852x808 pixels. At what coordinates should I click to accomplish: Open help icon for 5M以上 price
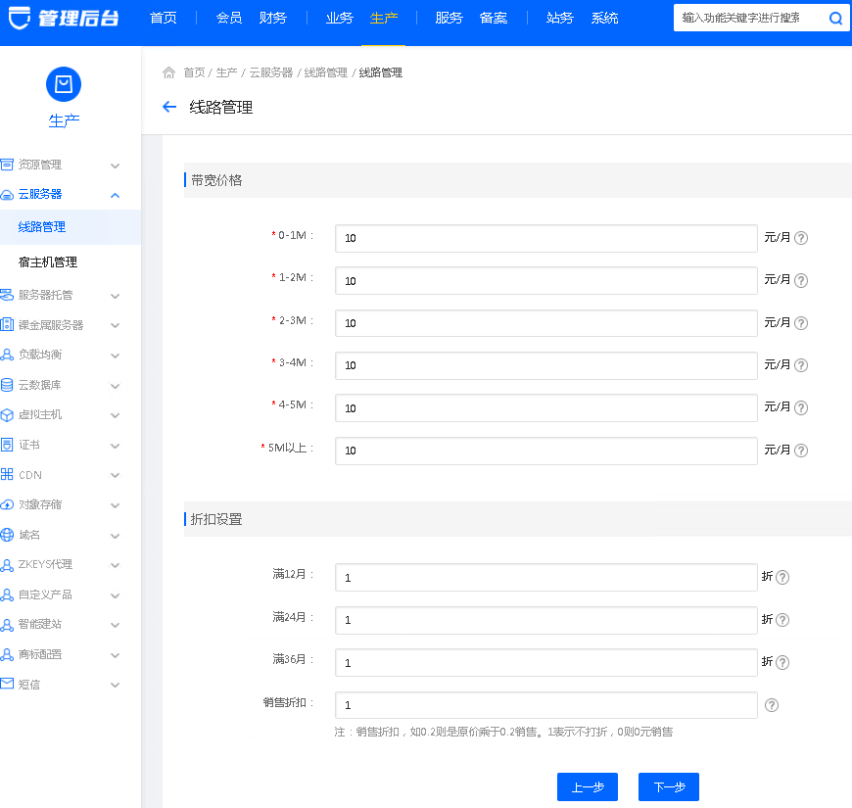801,451
